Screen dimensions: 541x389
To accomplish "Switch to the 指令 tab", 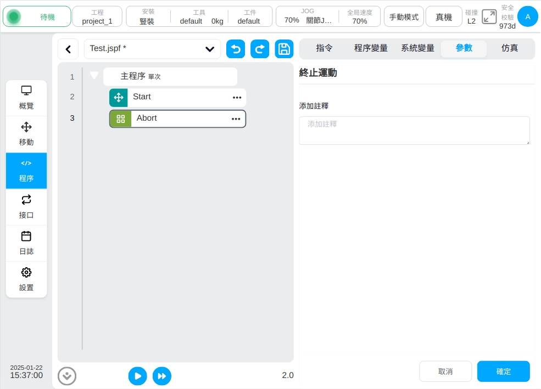I will (324, 48).
